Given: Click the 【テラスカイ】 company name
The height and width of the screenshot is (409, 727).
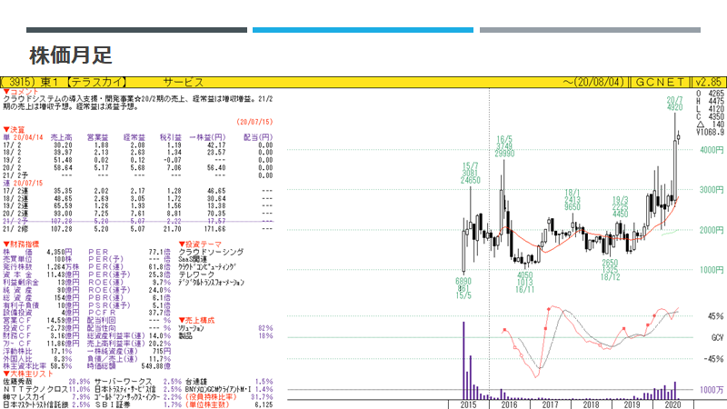Looking at the screenshot, I should [96, 83].
